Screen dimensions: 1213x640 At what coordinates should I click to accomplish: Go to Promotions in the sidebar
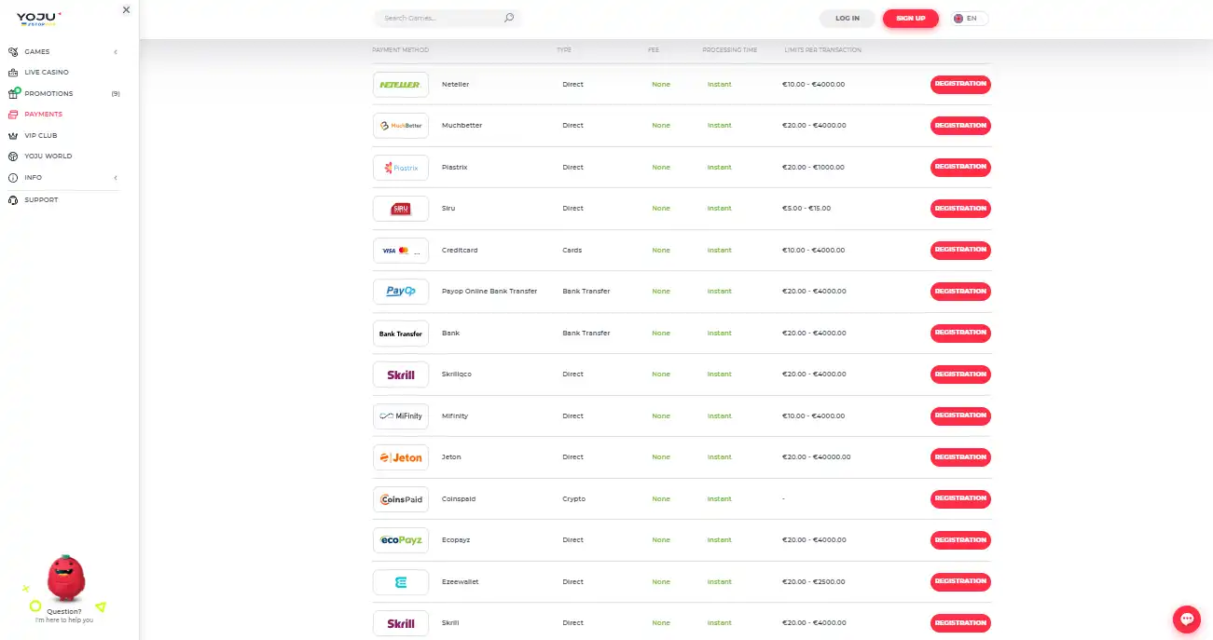click(x=48, y=94)
